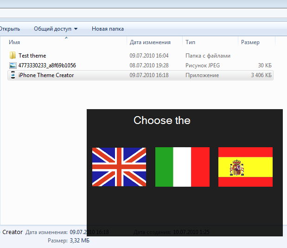The height and width of the screenshot is (248, 287).
Task: Click the sort arrow above the Имя column
Action: 66,38
